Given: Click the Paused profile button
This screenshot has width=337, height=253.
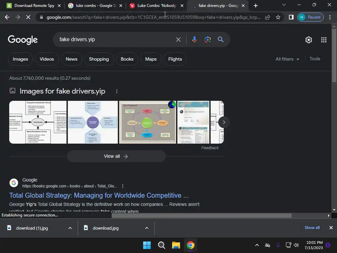Looking at the screenshot, I should [310, 17].
